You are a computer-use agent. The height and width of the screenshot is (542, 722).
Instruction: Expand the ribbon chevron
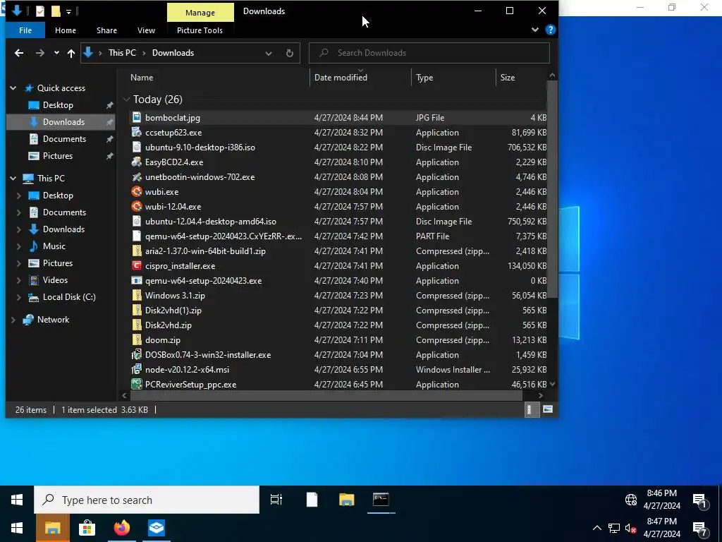[x=534, y=30]
